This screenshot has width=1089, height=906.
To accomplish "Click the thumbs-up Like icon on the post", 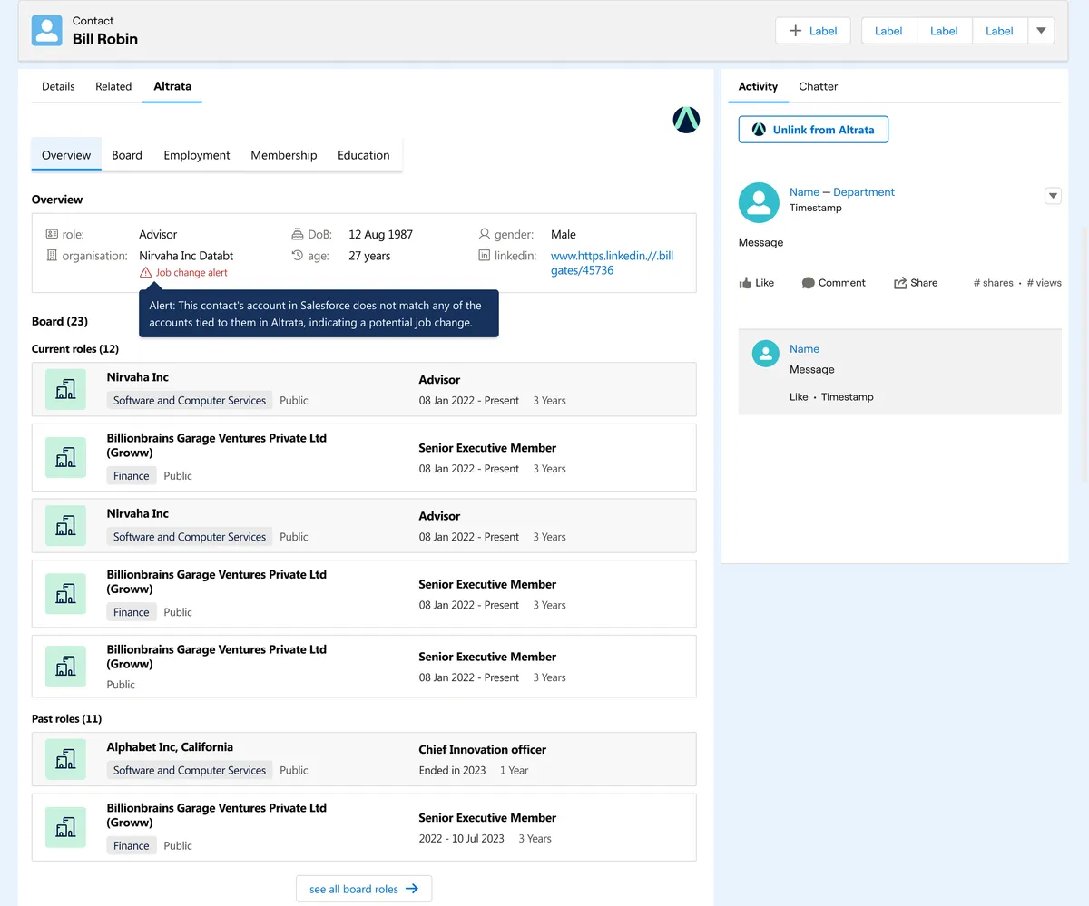I will (745, 283).
